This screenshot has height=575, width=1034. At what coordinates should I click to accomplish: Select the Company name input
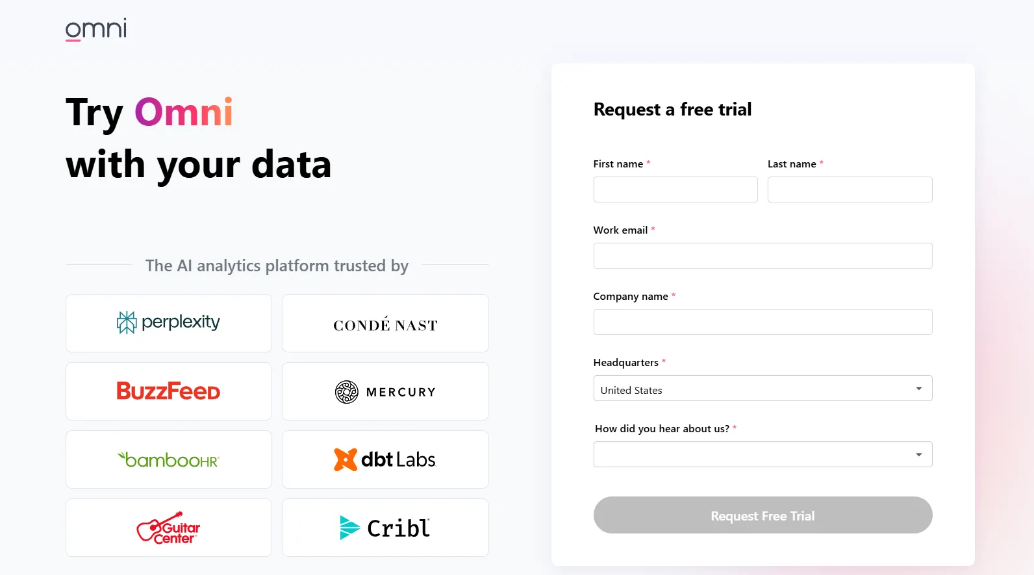(x=763, y=322)
